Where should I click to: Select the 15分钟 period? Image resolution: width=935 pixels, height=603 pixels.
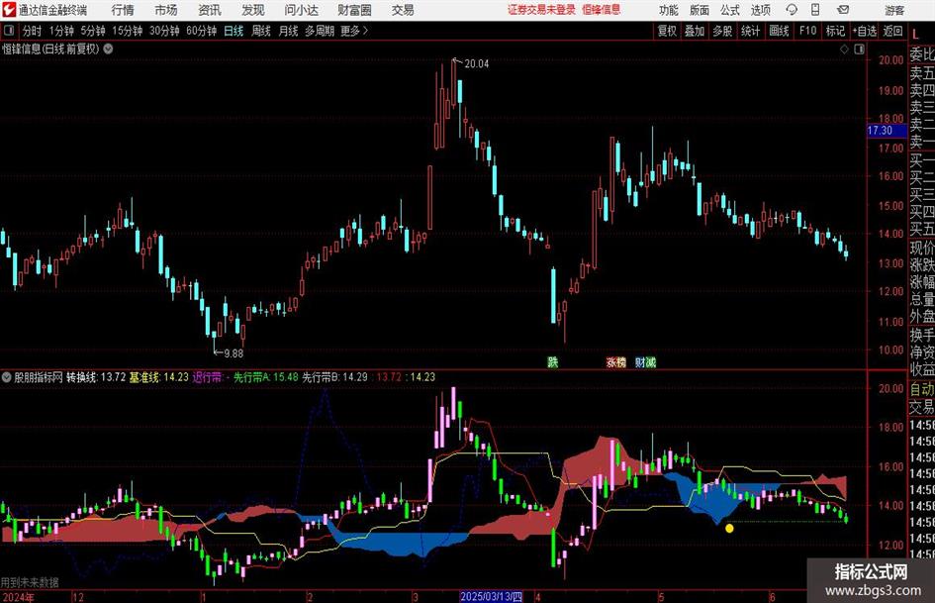click(x=128, y=31)
